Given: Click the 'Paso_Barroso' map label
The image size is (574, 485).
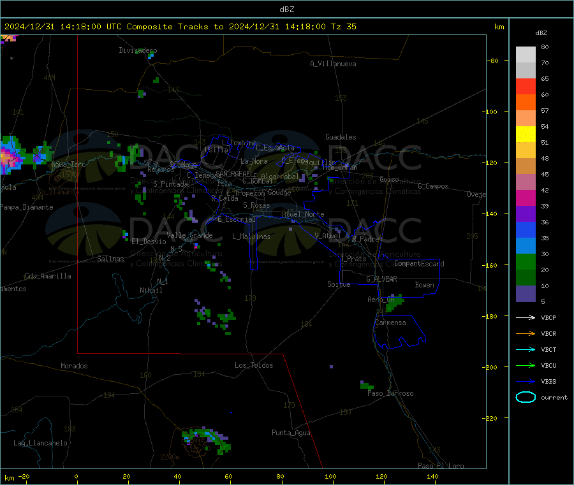Looking at the screenshot, I should (390, 393).
